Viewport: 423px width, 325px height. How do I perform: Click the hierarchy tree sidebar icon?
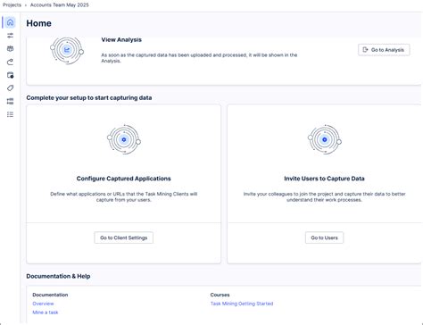pyautogui.click(x=10, y=101)
